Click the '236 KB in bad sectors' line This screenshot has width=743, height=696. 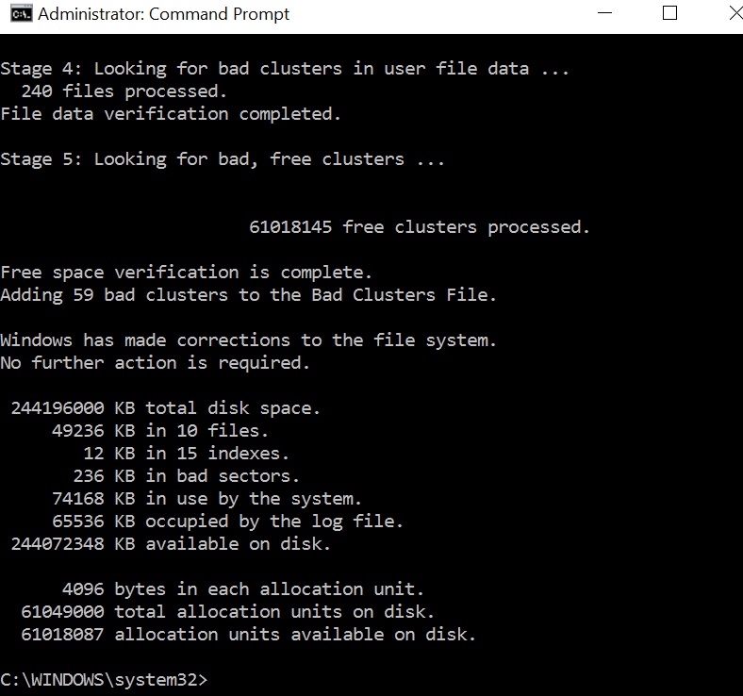pyautogui.click(x=187, y=476)
